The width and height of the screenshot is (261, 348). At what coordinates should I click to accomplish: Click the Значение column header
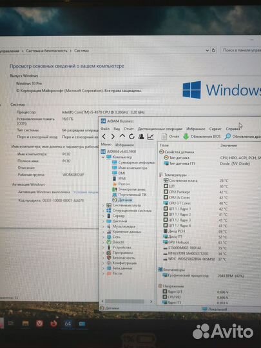click(229, 146)
